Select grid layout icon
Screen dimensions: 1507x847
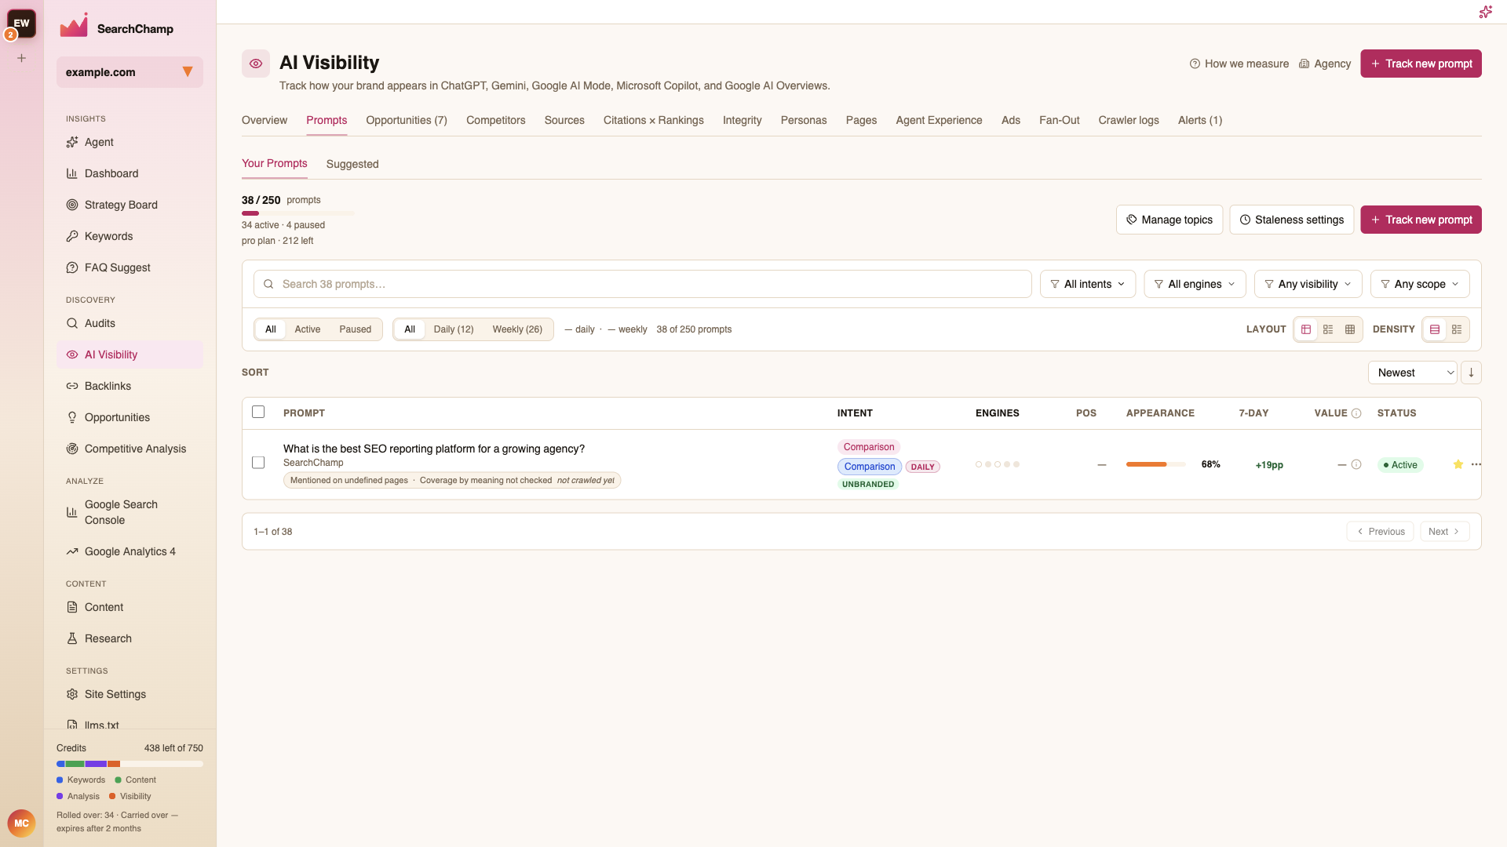1350,329
